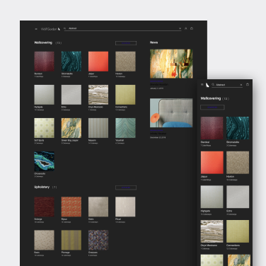Click the search magnifier icon in desktop header
Viewport: 266px width, 266px height.
65,28
